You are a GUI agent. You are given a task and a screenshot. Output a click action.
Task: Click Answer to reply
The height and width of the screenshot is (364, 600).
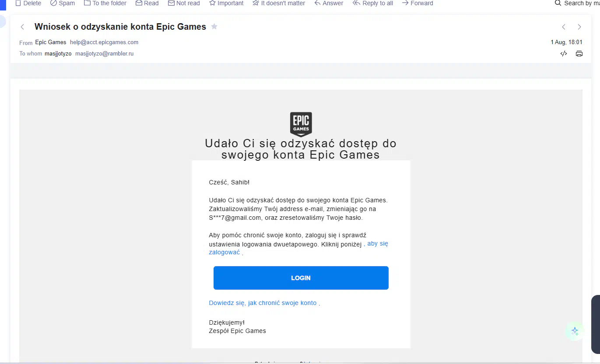click(x=329, y=3)
